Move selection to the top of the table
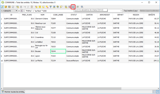Viewport: 160px width, 94px height. pyautogui.click(x=54, y=7)
